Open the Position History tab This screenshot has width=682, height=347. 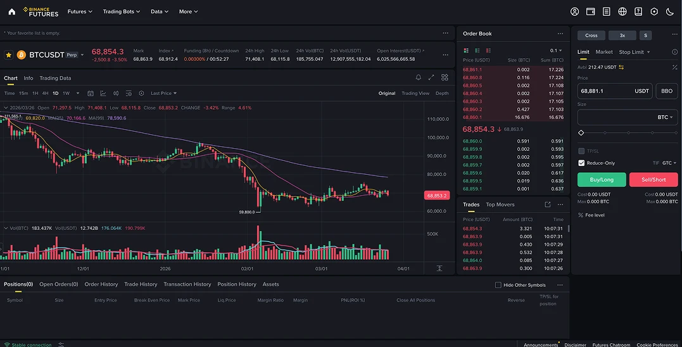click(237, 284)
